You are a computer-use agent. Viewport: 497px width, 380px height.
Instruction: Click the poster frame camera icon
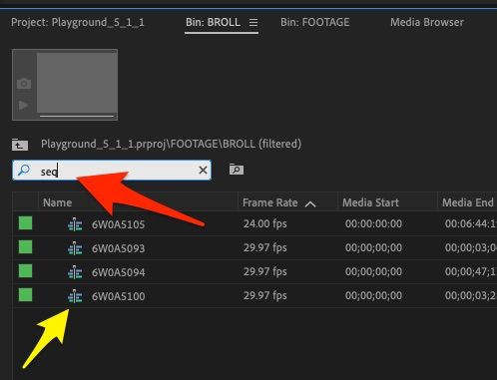click(x=24, y=84)
